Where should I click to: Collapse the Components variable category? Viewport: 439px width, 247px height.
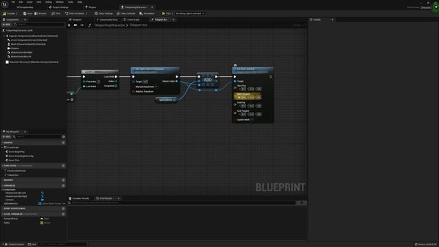3,189
